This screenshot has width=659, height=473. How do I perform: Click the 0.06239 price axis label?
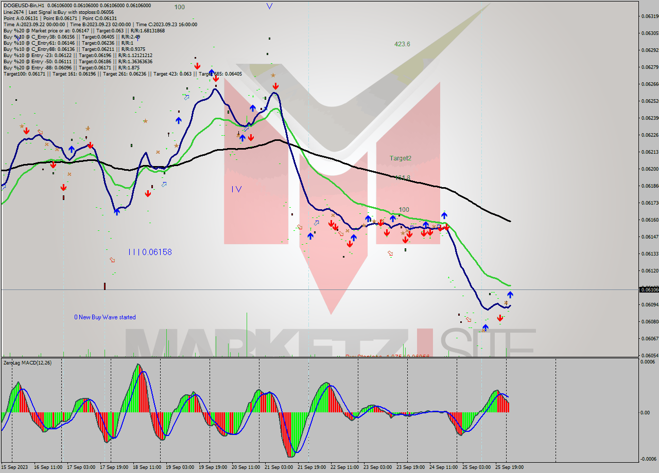click(x=650, y=118)
